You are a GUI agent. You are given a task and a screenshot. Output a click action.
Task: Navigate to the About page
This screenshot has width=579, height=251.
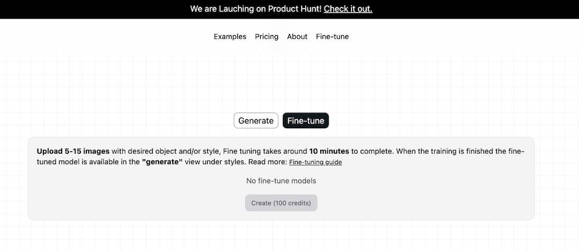[x=297, y=36]
